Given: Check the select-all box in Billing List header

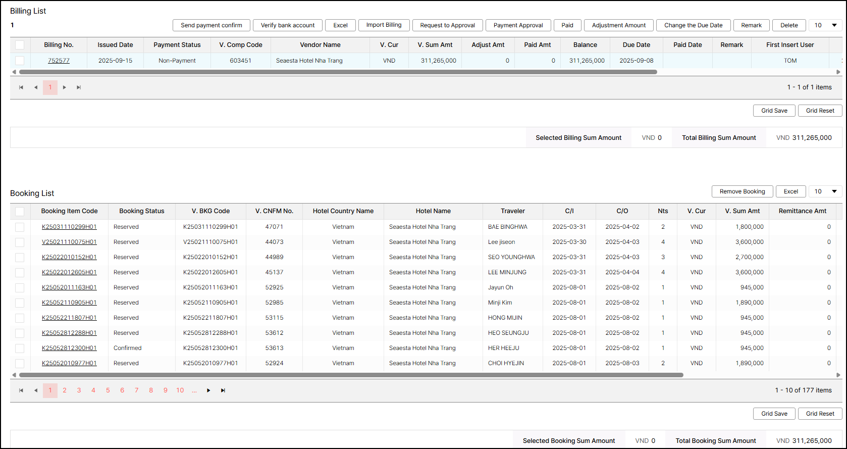Looking at the screenshot, I should [x=20, y=45].
